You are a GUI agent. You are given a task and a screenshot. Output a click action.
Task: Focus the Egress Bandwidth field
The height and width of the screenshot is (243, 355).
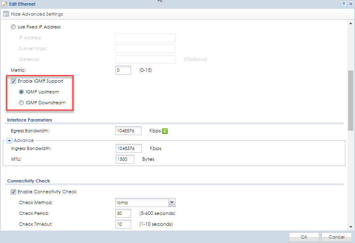(128, 131)
